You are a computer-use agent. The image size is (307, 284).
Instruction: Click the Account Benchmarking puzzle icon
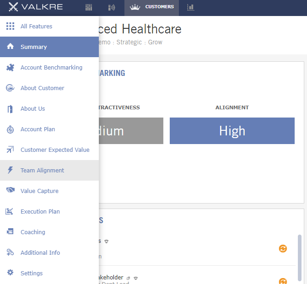point(10,68)
